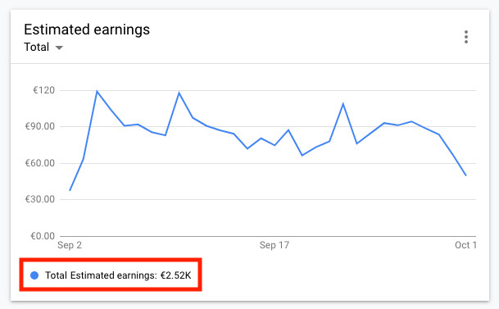Click the €2.52K total value
The image size is (499, 309).
point(175,275)
